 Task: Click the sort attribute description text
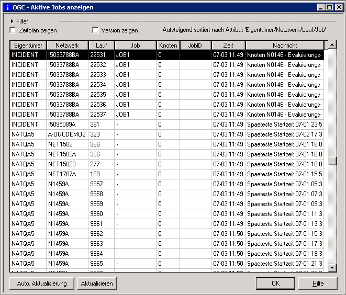244,30
